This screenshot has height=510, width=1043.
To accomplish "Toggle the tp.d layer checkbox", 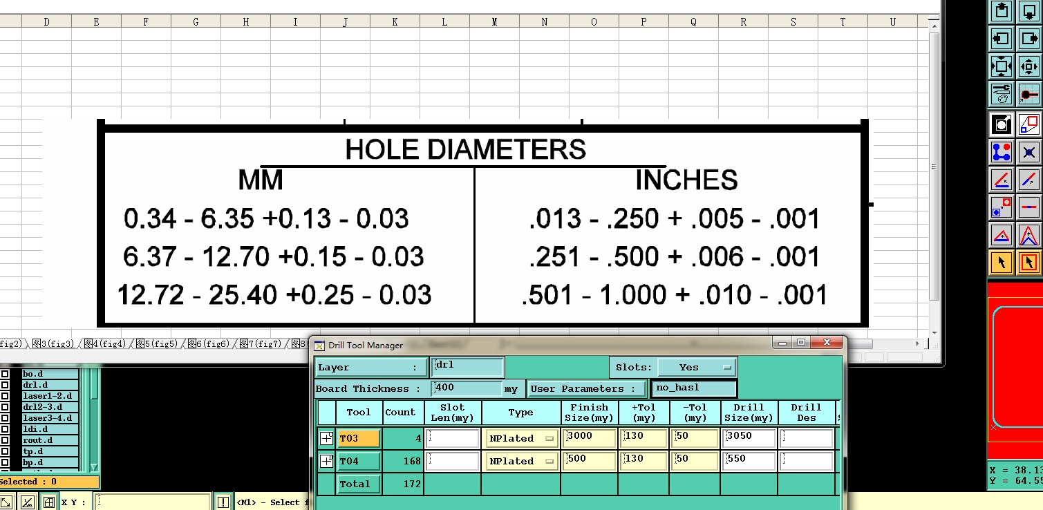I will point(5,451).
